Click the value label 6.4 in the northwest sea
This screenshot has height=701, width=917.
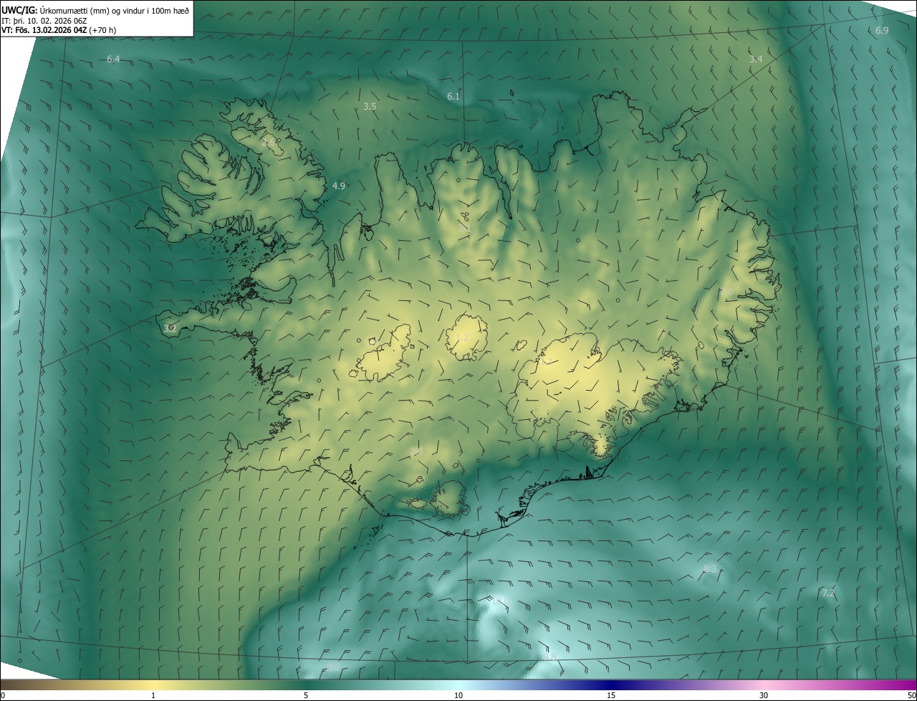pyautogui.click(x=113, y=59)
